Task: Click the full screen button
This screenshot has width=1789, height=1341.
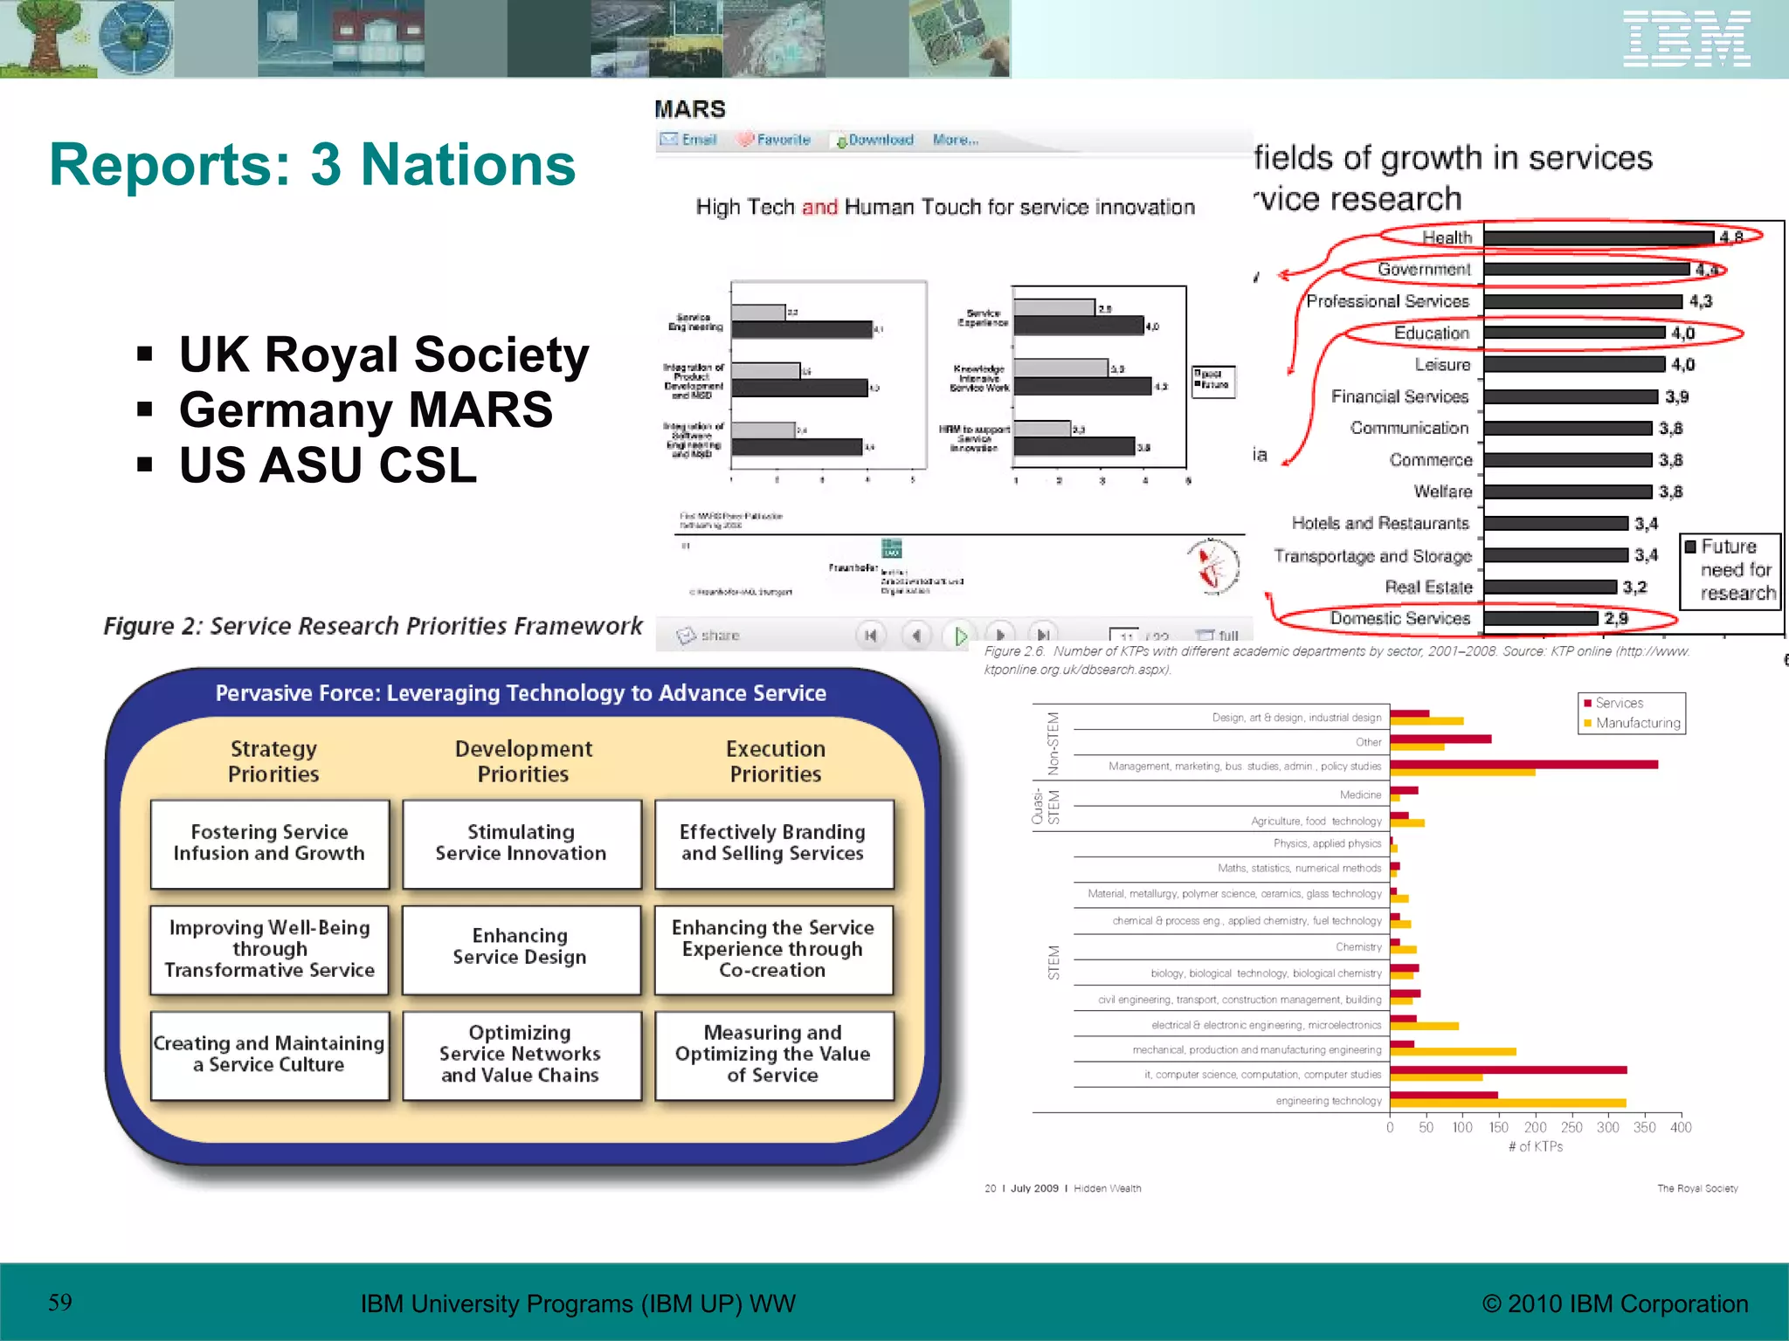Action: click(1218, 636)
